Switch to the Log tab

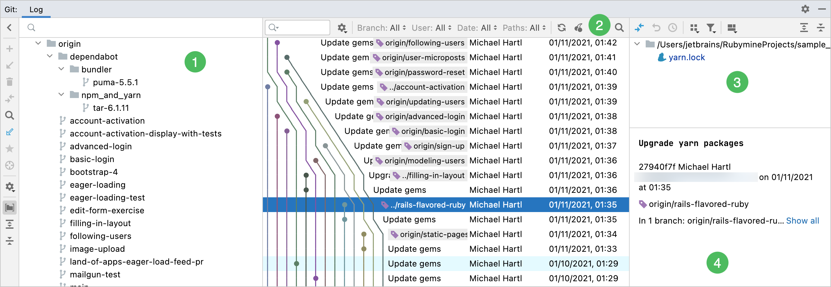[36, 10]
